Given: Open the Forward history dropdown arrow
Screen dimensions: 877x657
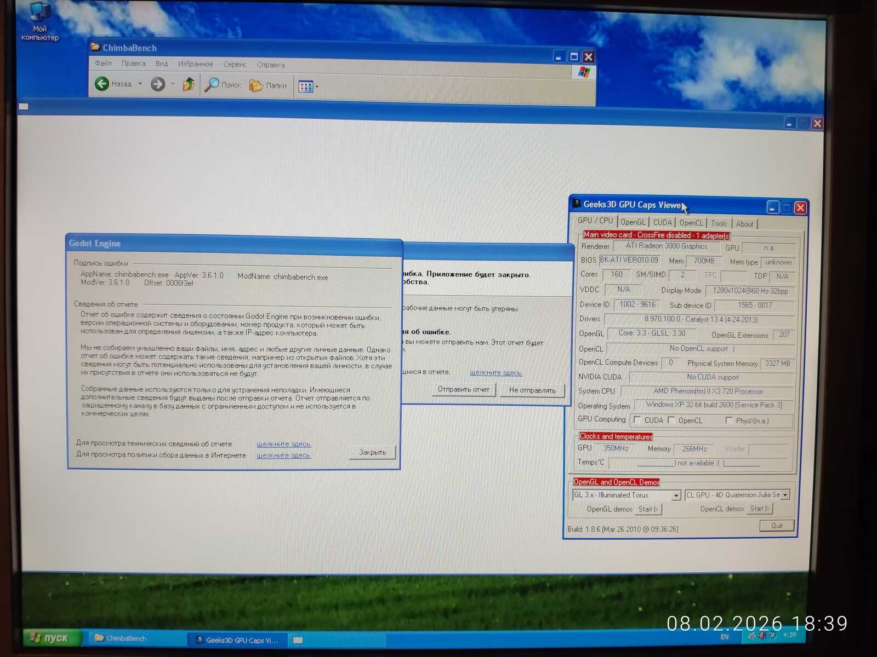Looking at the screenshot, I should pos(173,84).
